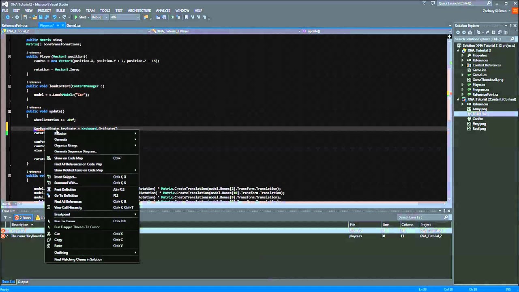519x292 pixels.
Task: Click the Navigate Forward toolbar arrow
Action: point(17,17)
